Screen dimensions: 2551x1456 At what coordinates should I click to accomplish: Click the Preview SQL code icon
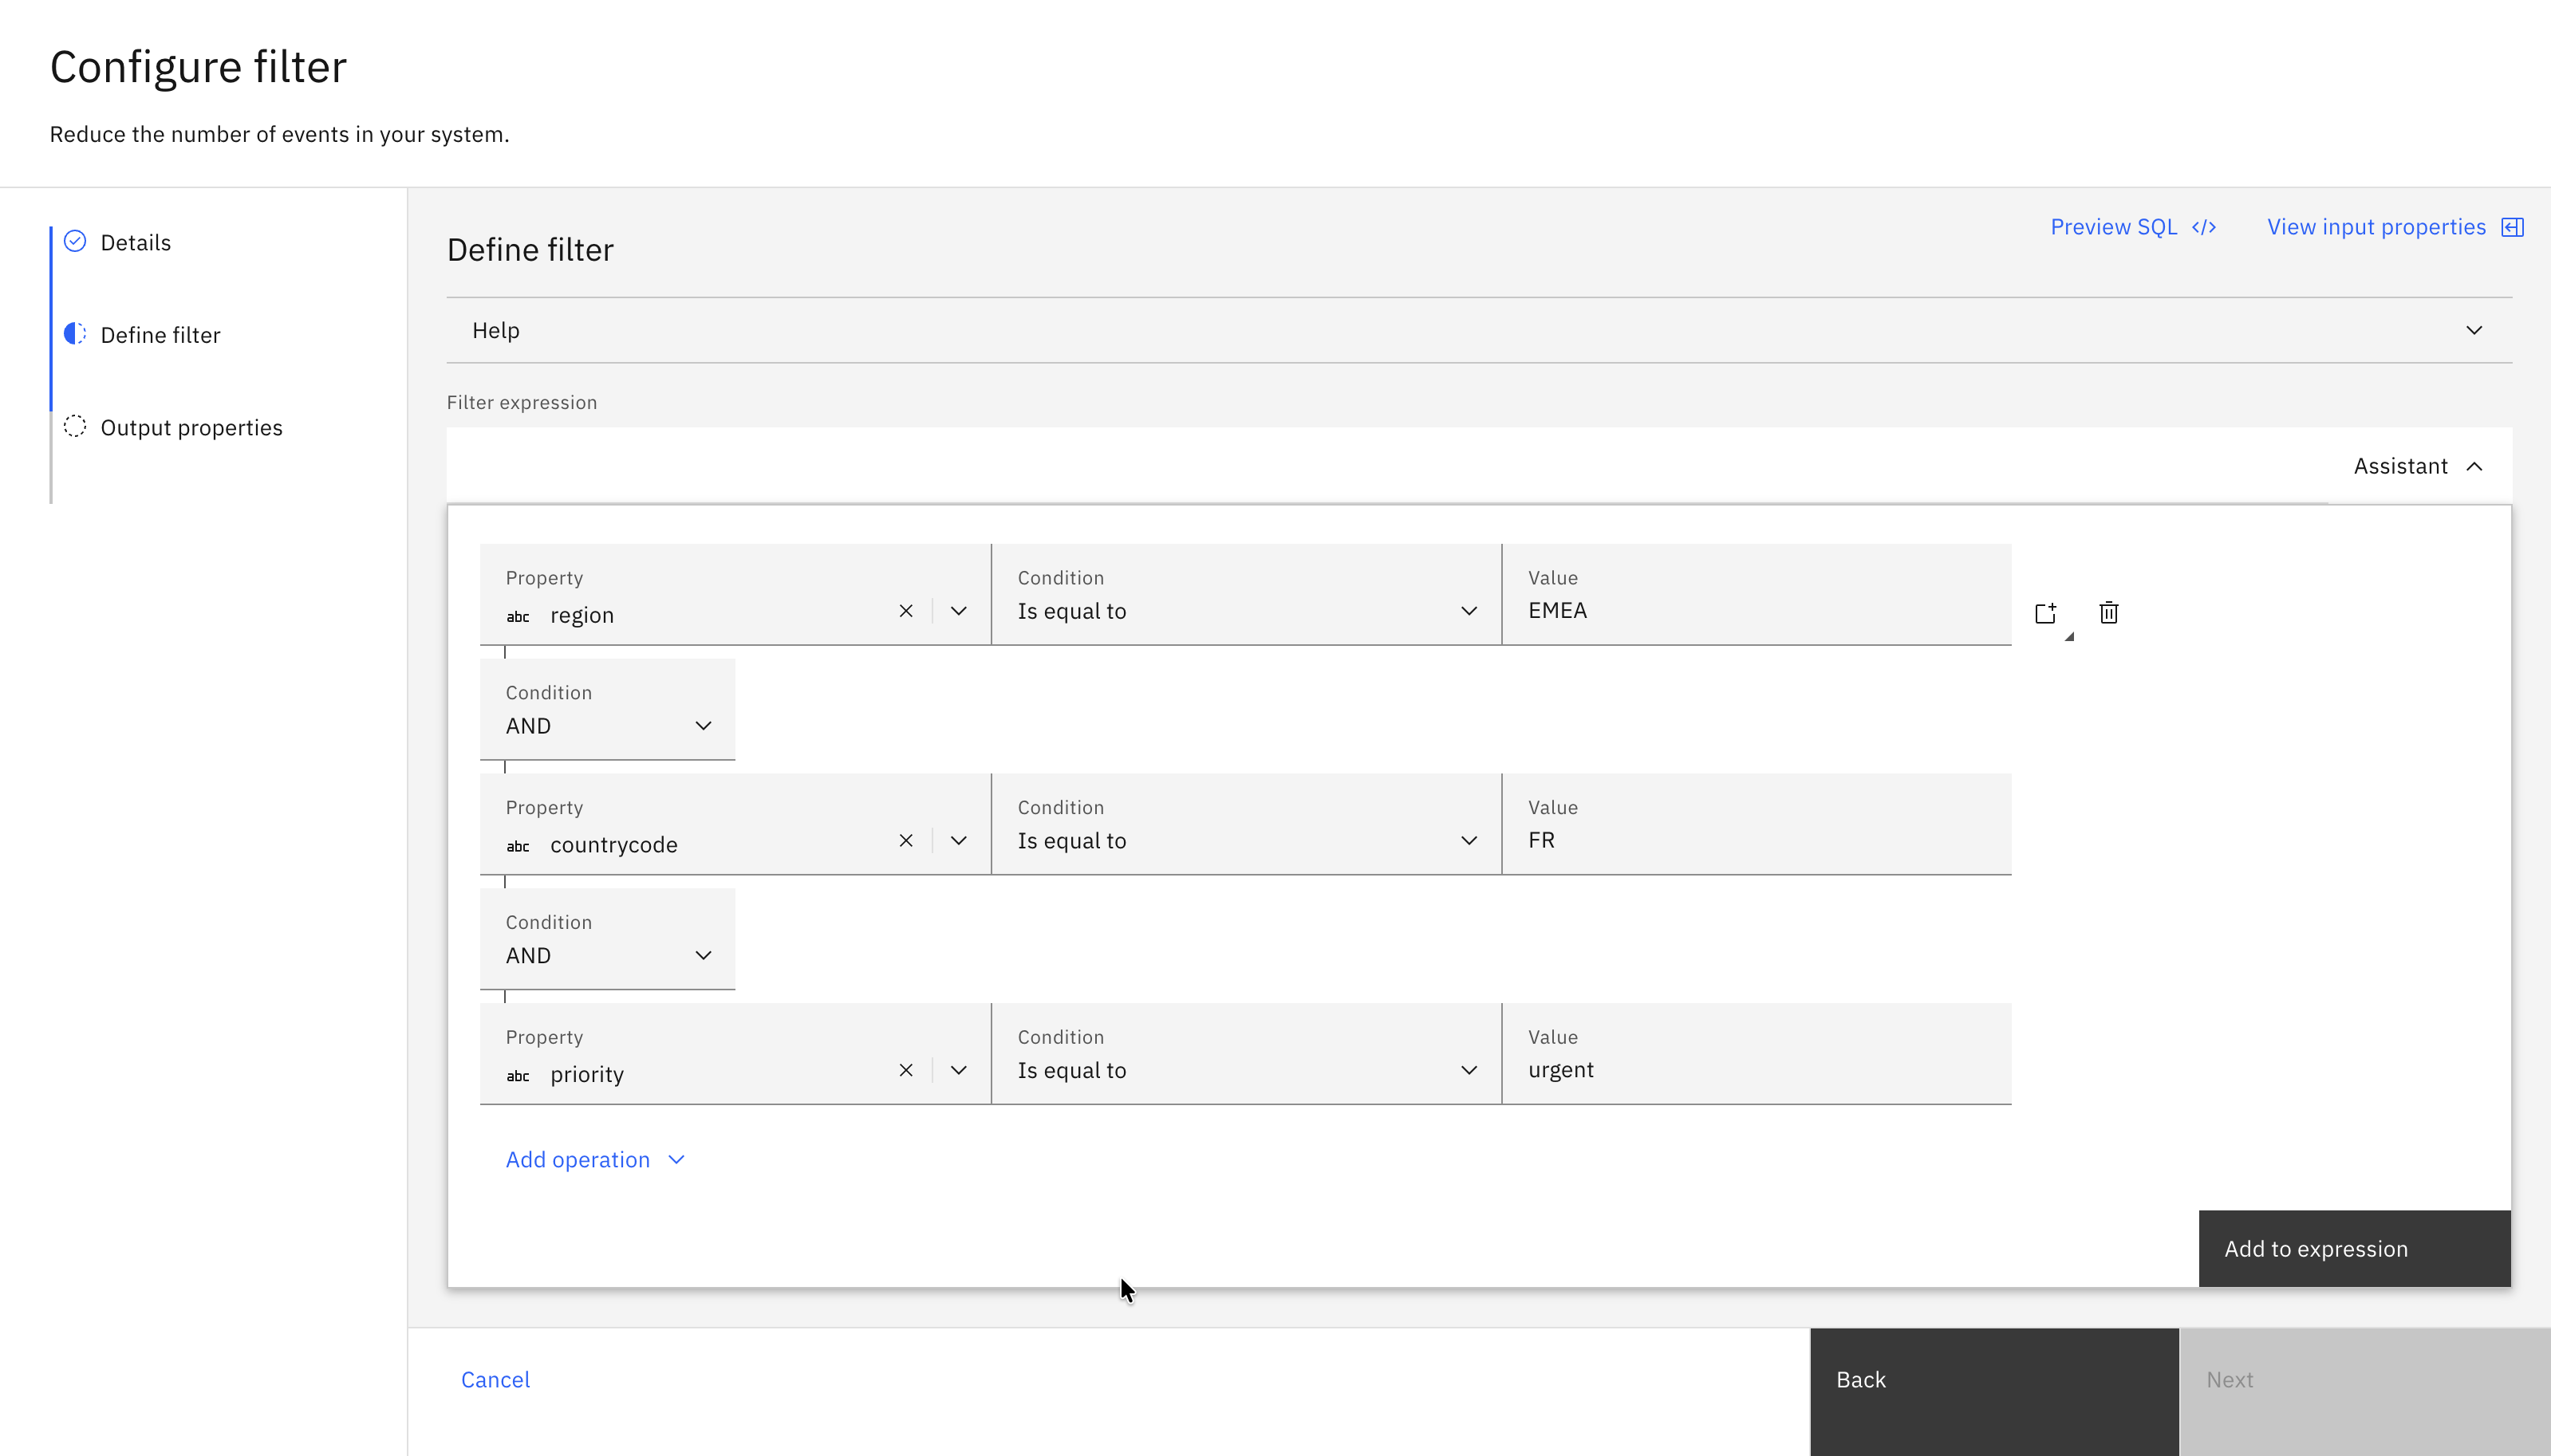tap(2204, 227)
